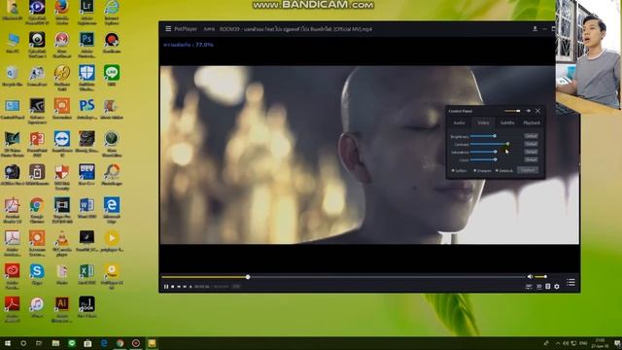Open the GeForce Experience desktop icon
Viewport: 622px width, 350px height.
(x=37, y=111)
